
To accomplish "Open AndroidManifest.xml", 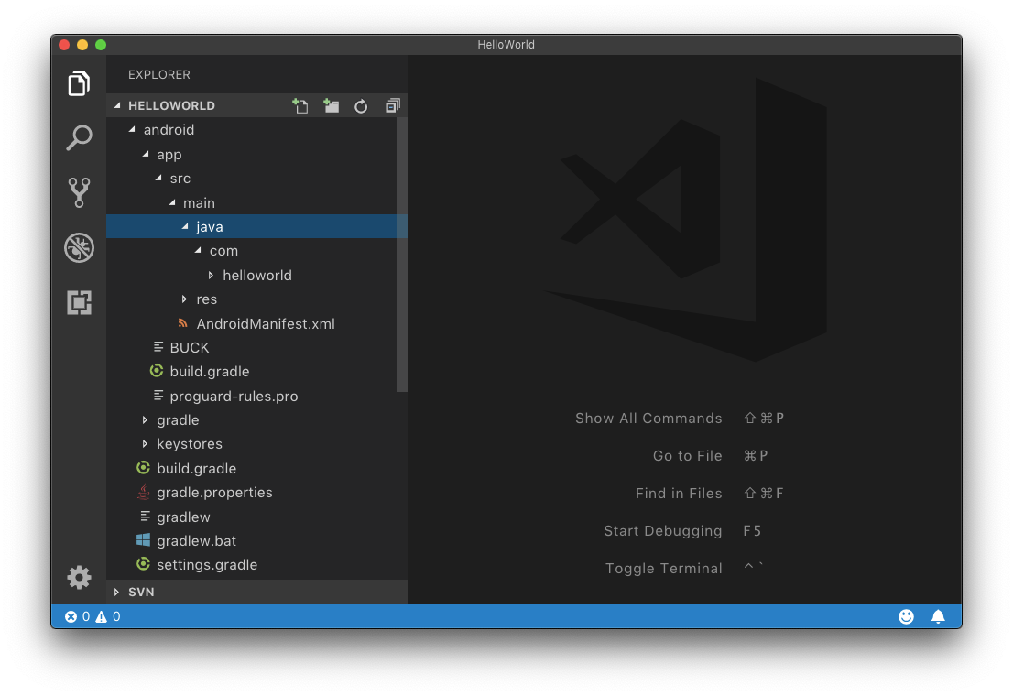I will (265, 323).
